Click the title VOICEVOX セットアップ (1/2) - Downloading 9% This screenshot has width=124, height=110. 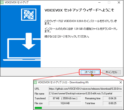[63, 82]
